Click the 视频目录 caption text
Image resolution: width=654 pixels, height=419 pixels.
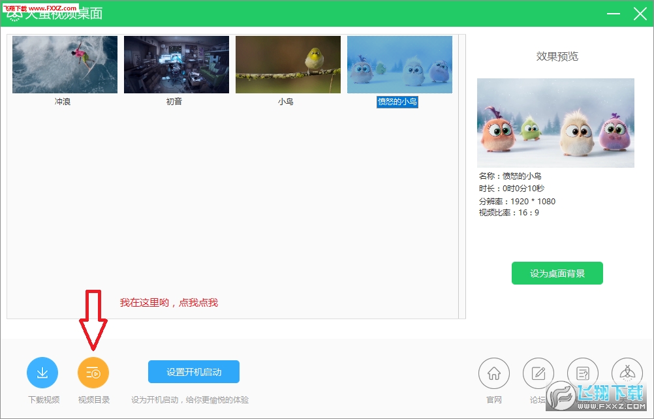[x=94, y=400]
